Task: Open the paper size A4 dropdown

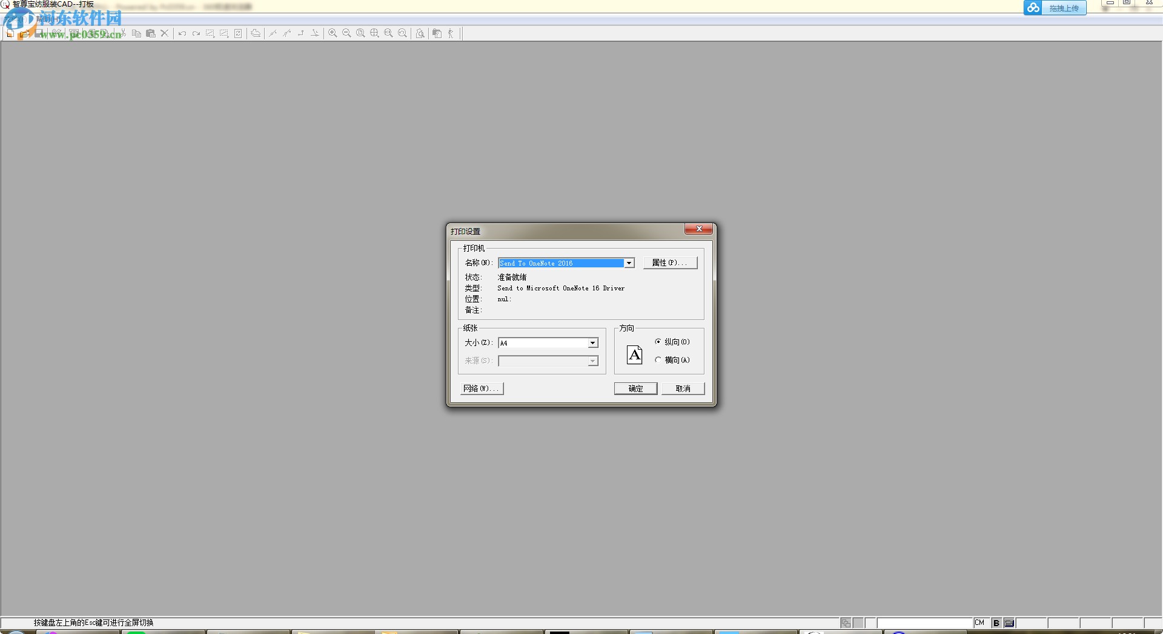Action: 593,343
